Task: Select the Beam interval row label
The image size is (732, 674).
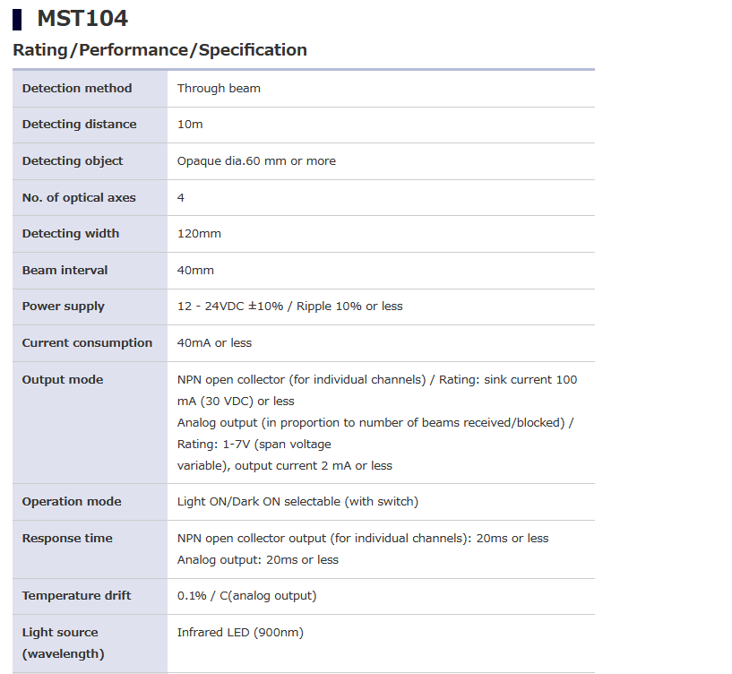Action: click(65, 270)
